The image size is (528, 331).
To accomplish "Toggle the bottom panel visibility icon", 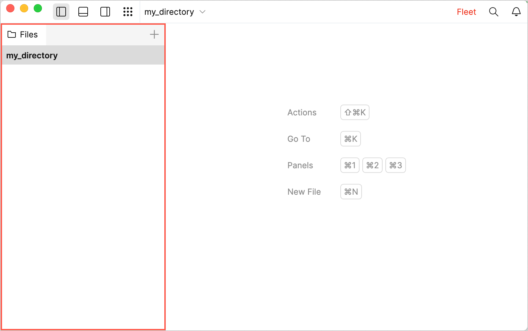I will (x=83, y=11).
